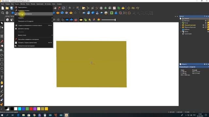
Task: Expand the Листы tree node
Action: click(181, 32)
